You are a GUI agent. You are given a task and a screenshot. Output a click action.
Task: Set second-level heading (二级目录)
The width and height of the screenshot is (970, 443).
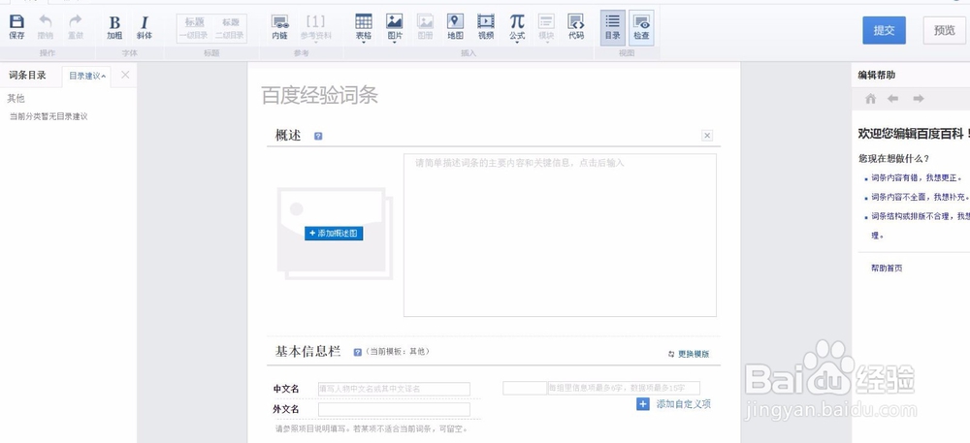click(x=230, y=28)
